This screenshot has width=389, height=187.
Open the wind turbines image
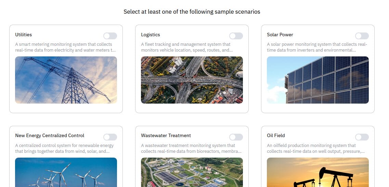(x=66, y=172)
